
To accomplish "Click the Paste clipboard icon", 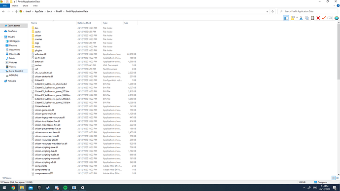I will (x=312, y=18).
